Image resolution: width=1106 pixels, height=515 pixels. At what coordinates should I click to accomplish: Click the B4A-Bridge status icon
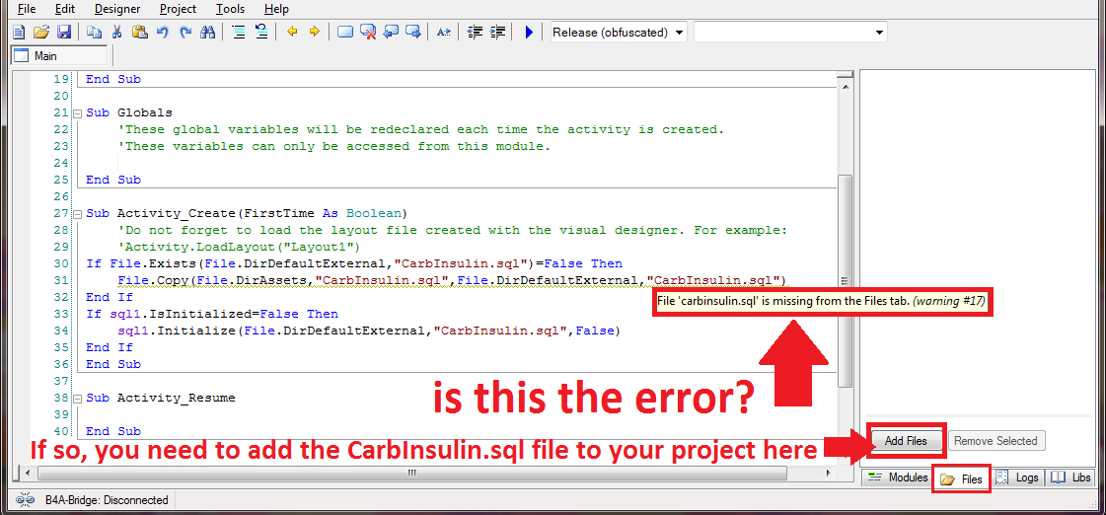click(x=26, y=500)
